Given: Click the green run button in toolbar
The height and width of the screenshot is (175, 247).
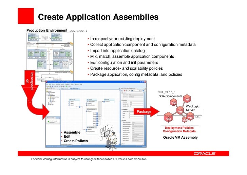Looking at the screenshot, I should tap(66, 86).
